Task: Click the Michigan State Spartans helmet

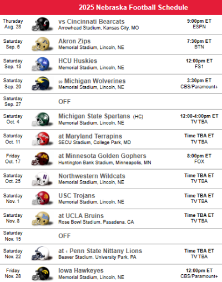Action: (42, 119)
